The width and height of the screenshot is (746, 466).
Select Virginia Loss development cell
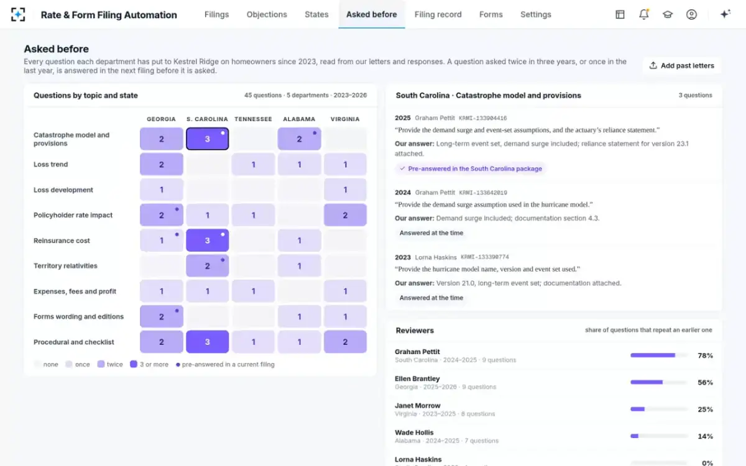(346, 190)
